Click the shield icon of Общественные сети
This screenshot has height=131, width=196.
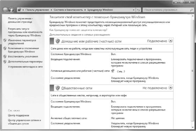[x=58, y=88]
